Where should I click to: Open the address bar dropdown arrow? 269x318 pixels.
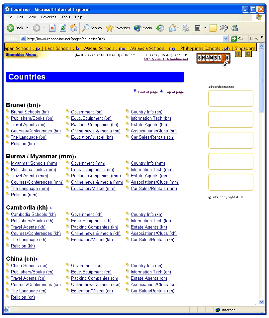tap(226, 39)
